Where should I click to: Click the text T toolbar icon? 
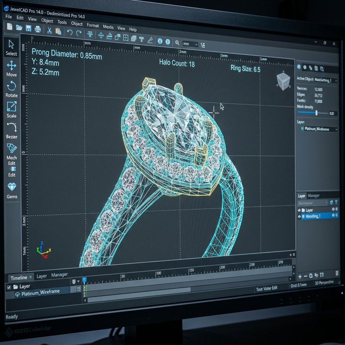pyautogui.click(x=142, y=39)
